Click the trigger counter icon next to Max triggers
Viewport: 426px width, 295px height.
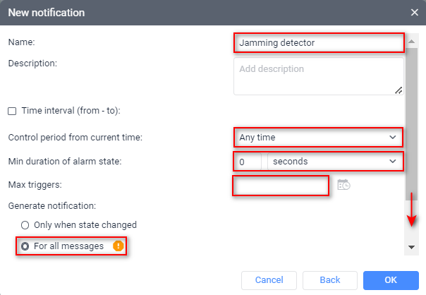343,185
